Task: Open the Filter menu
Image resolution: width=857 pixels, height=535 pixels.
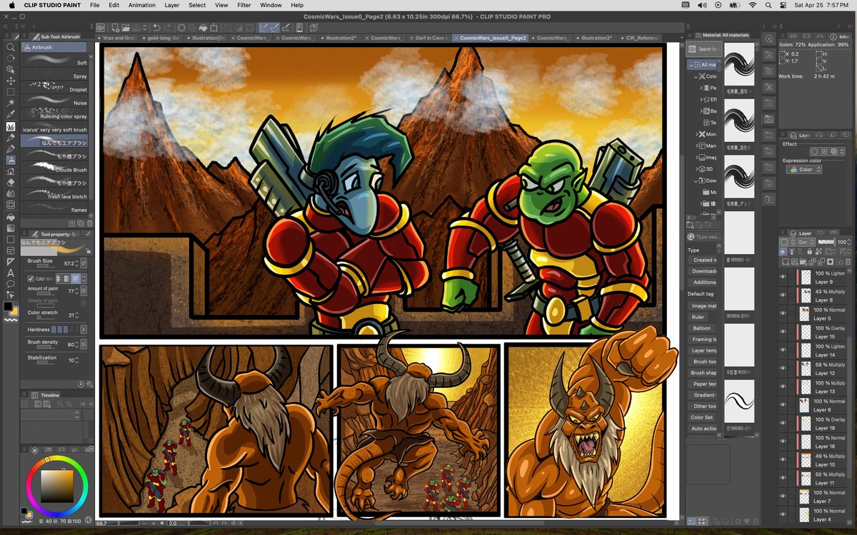Action: click(x=244, y=5)
